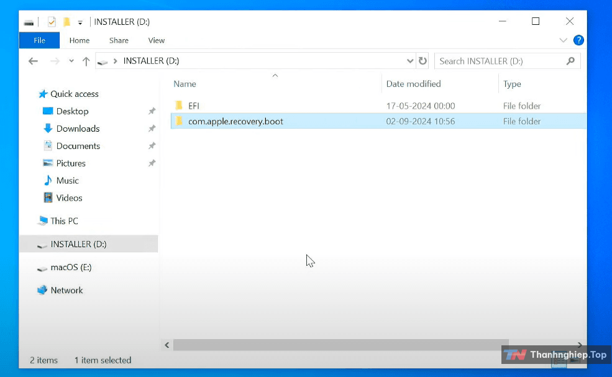Viewport: 612px width, 377px height.
Task: Open the recent locations dropdown arrow
Action: 71,61
